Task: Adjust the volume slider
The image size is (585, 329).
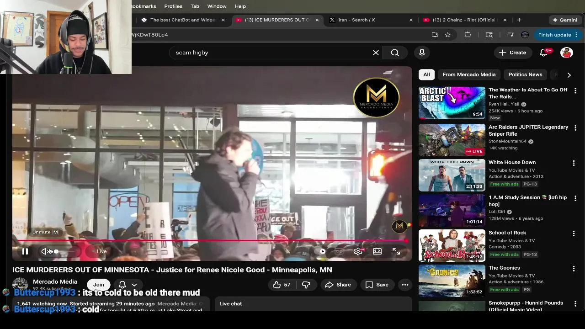Action: (x=62, y=251)
